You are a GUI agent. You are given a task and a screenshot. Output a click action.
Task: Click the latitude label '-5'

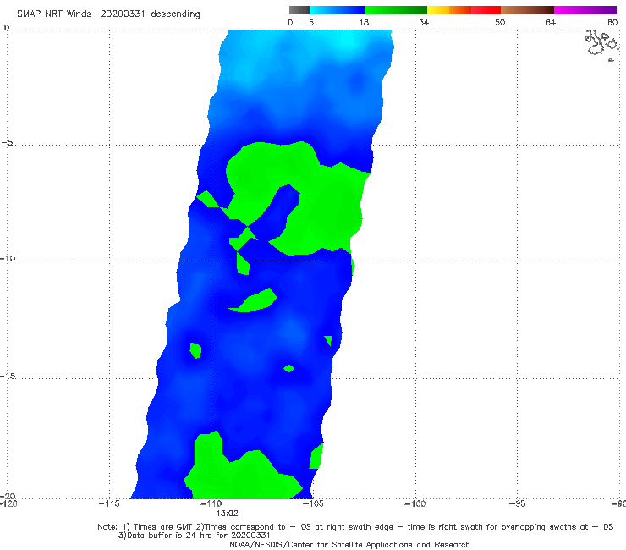click(x=8, y=143)
